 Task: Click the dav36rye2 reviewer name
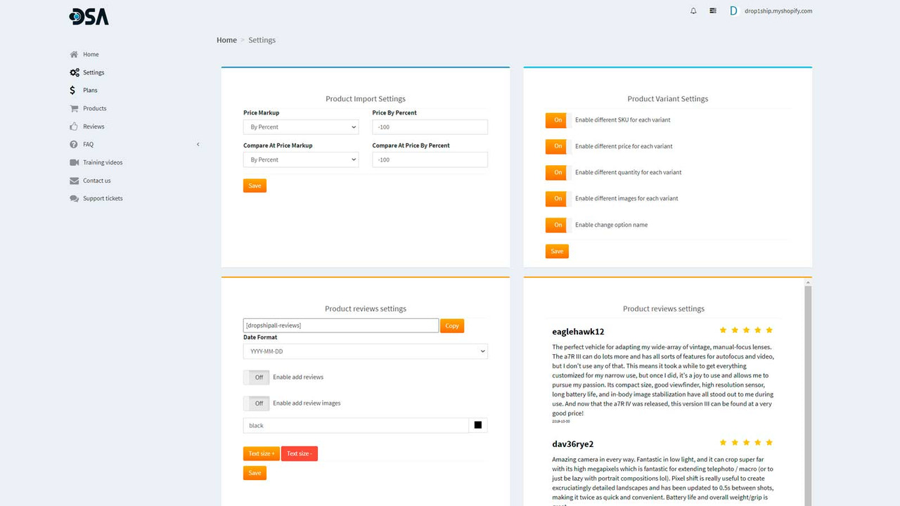[573, 444]
